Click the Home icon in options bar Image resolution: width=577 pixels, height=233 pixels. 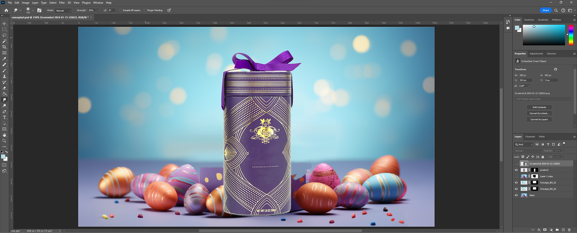6,10
